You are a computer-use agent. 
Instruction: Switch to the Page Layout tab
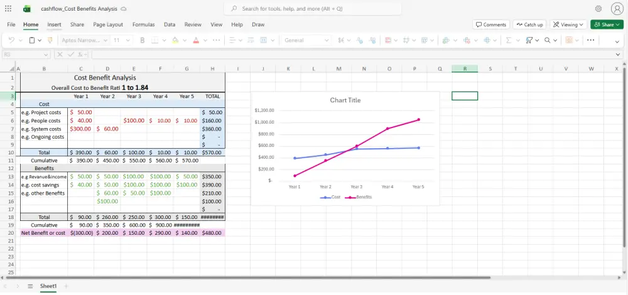tap(108, 24)
